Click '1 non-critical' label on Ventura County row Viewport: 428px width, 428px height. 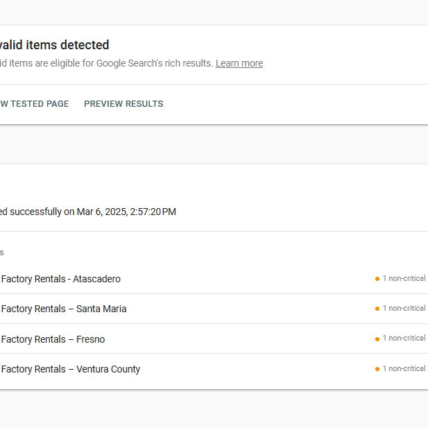coord(404,369)
